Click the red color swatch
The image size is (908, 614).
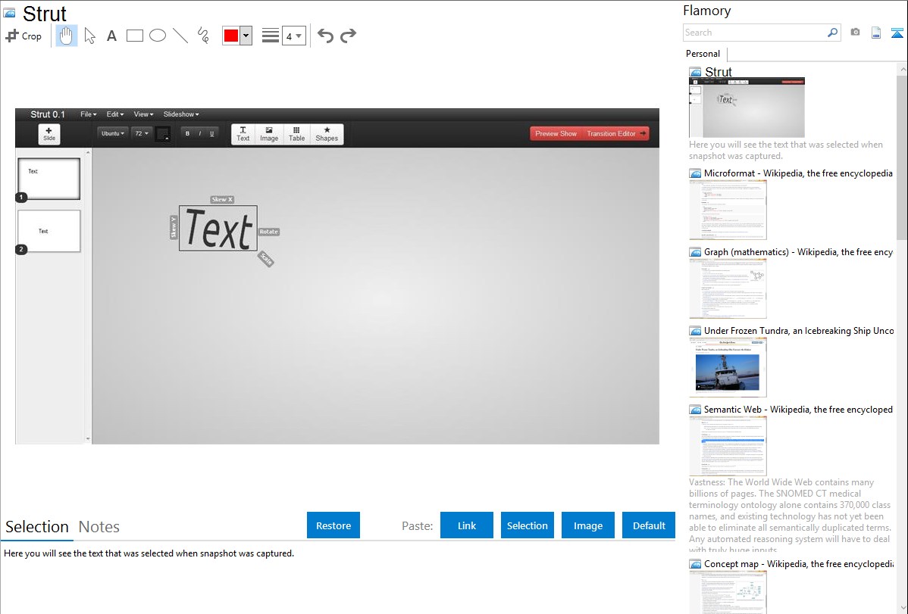(x=231, y=36)
